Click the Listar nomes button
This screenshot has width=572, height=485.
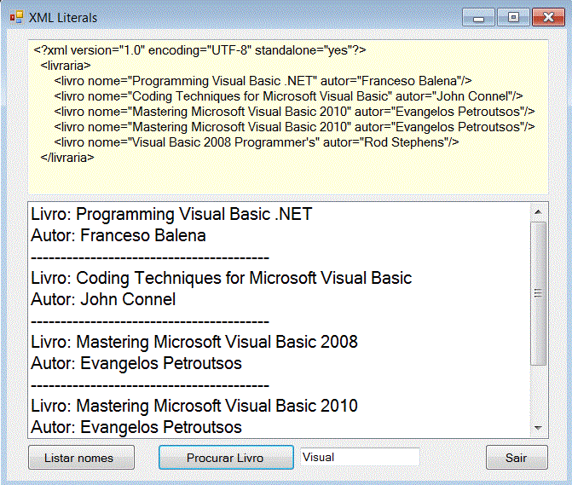(81, 457)
